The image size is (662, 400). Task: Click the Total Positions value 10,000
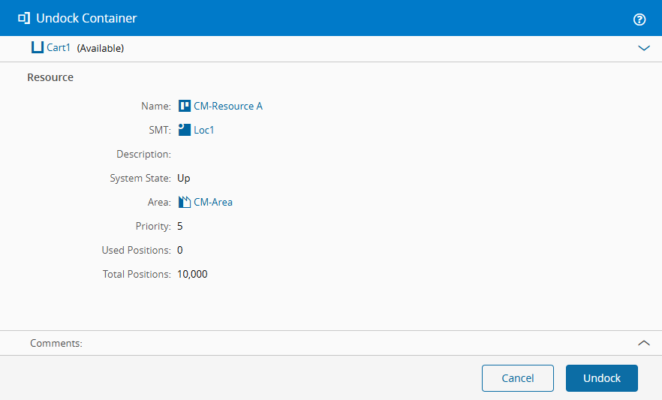pos(192,274)
